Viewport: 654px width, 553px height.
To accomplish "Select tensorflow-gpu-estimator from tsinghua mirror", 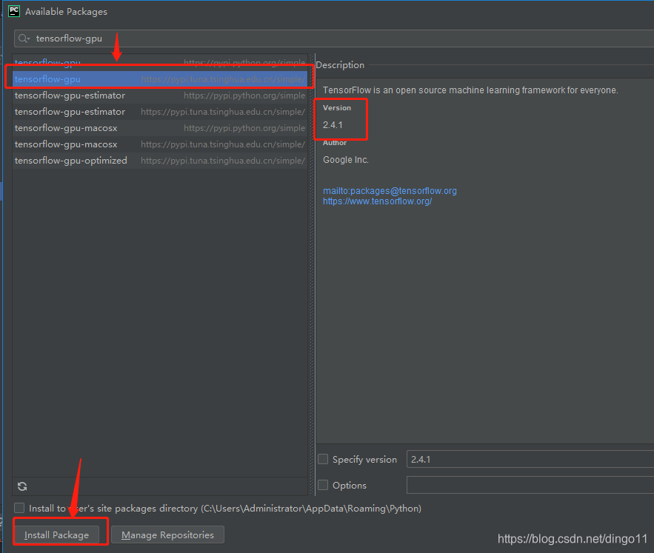I will 160,111.
